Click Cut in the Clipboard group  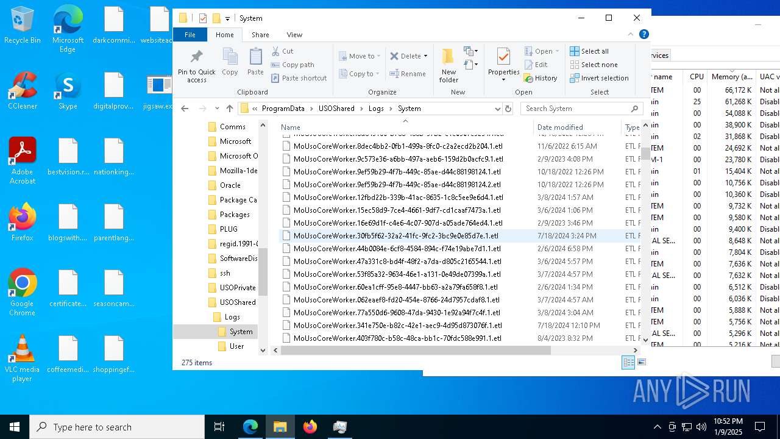coord(282,51)
